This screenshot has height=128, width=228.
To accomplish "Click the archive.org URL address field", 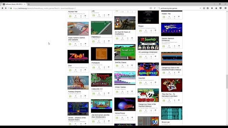I will pyautogui.click(x=81, y=8).
